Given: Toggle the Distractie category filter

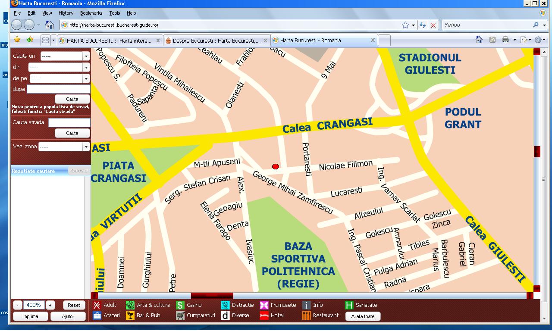Looking at the screenshot, I should click(x=225, y=305).
